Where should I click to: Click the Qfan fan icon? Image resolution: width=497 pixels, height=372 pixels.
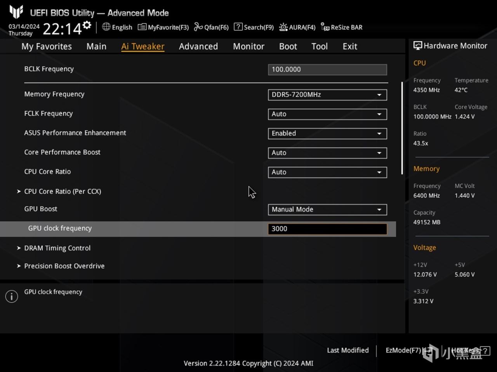pos(198,27)
